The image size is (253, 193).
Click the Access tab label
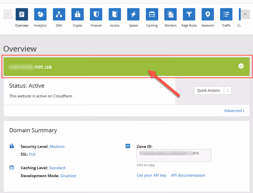[x=115, y=26]
